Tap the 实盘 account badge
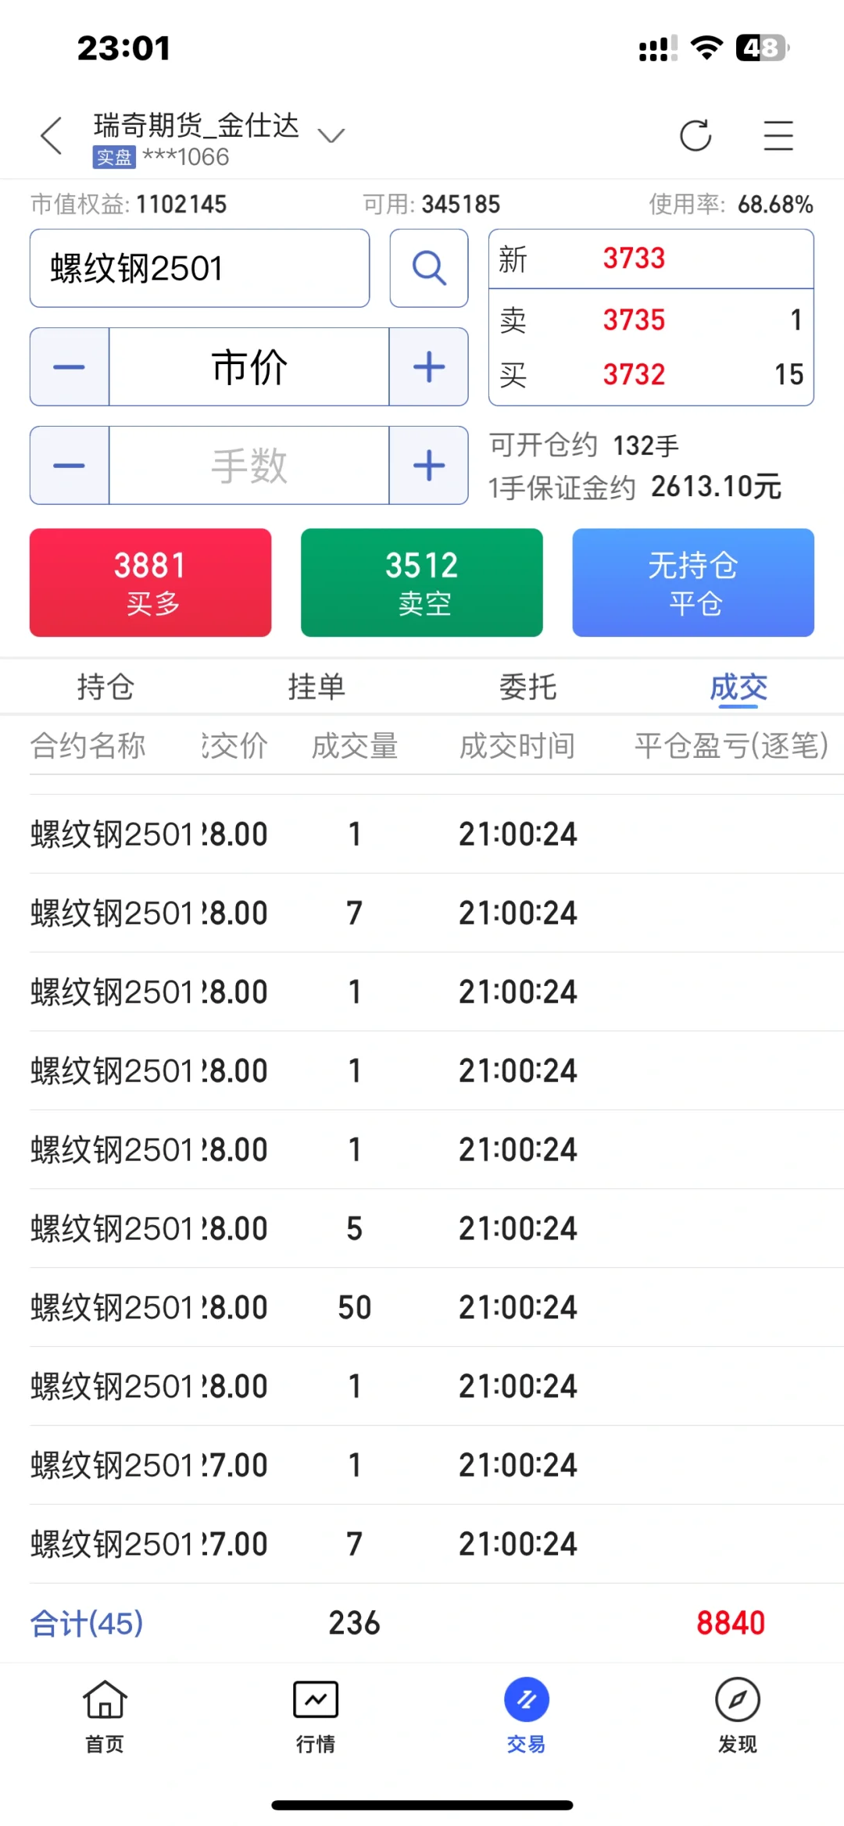 [114, 157]
